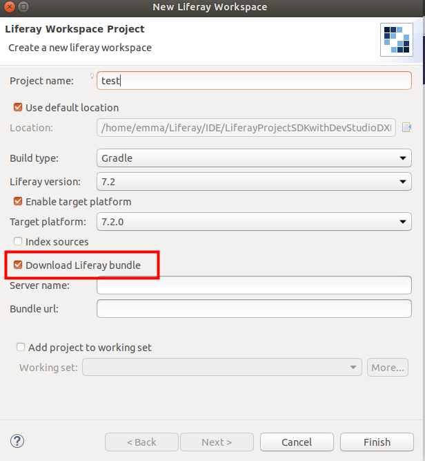Screen dimensions: 425x461
Task: Disable the Enable target platform checkbox
Action: coord(18,201)
